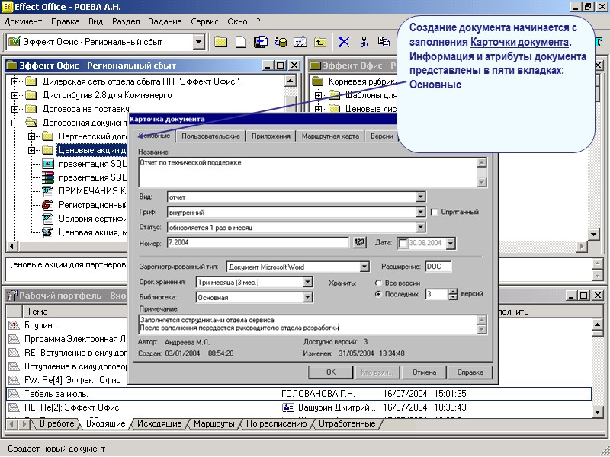610x457 pixels.
Task: Click the down arrow of the portfolio list scrollbar
Action: pos(597,411)
